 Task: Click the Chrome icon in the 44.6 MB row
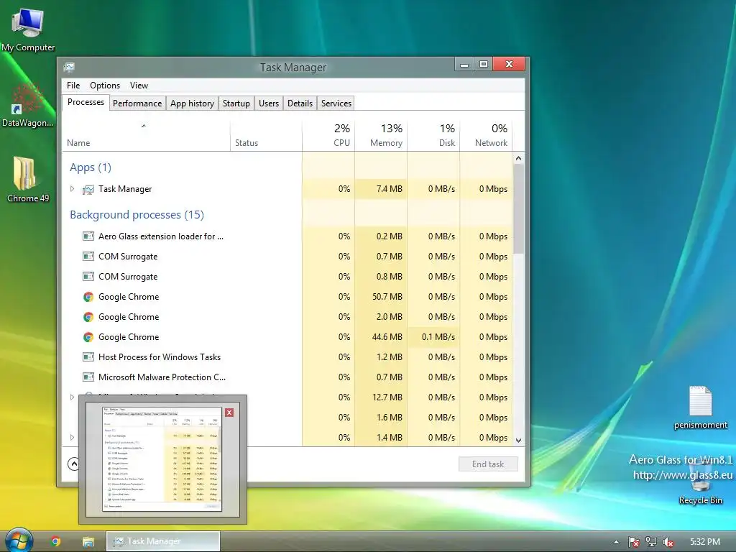click(x=88, y=337)
